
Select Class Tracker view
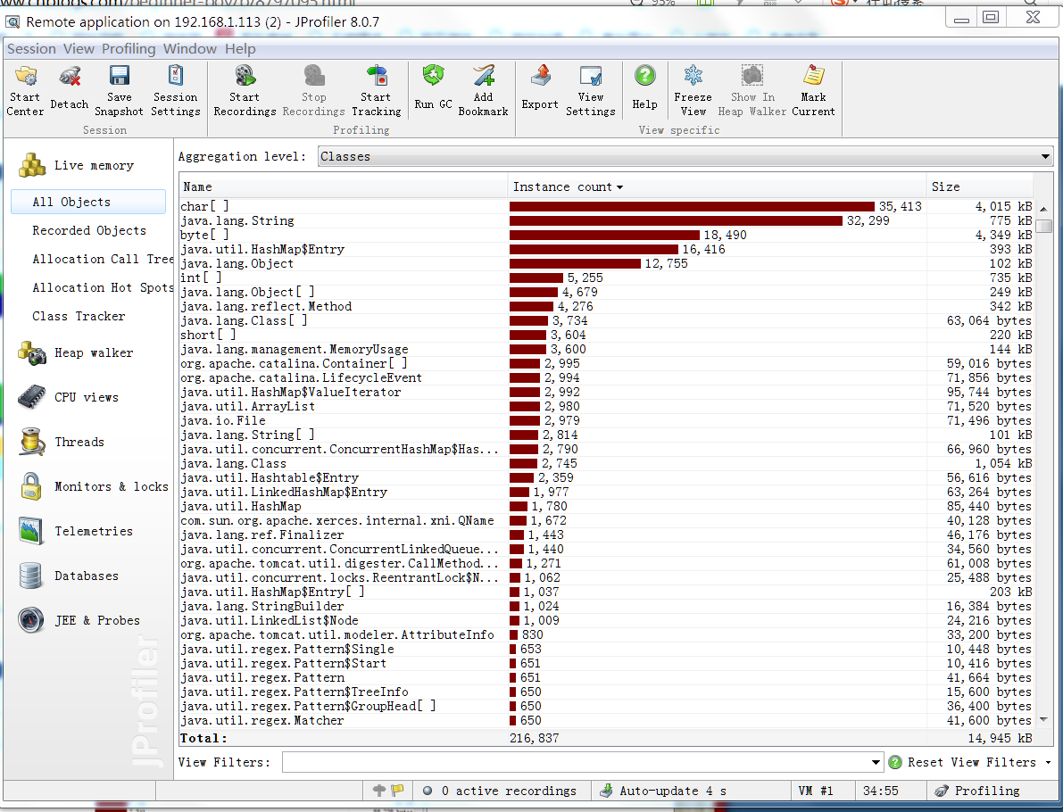(x=79, y=316)
